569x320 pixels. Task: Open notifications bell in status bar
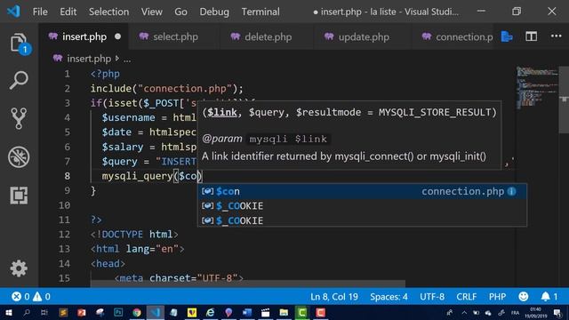549,296
